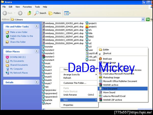
Task: Expand the Details panel
Action: point(37,82)
